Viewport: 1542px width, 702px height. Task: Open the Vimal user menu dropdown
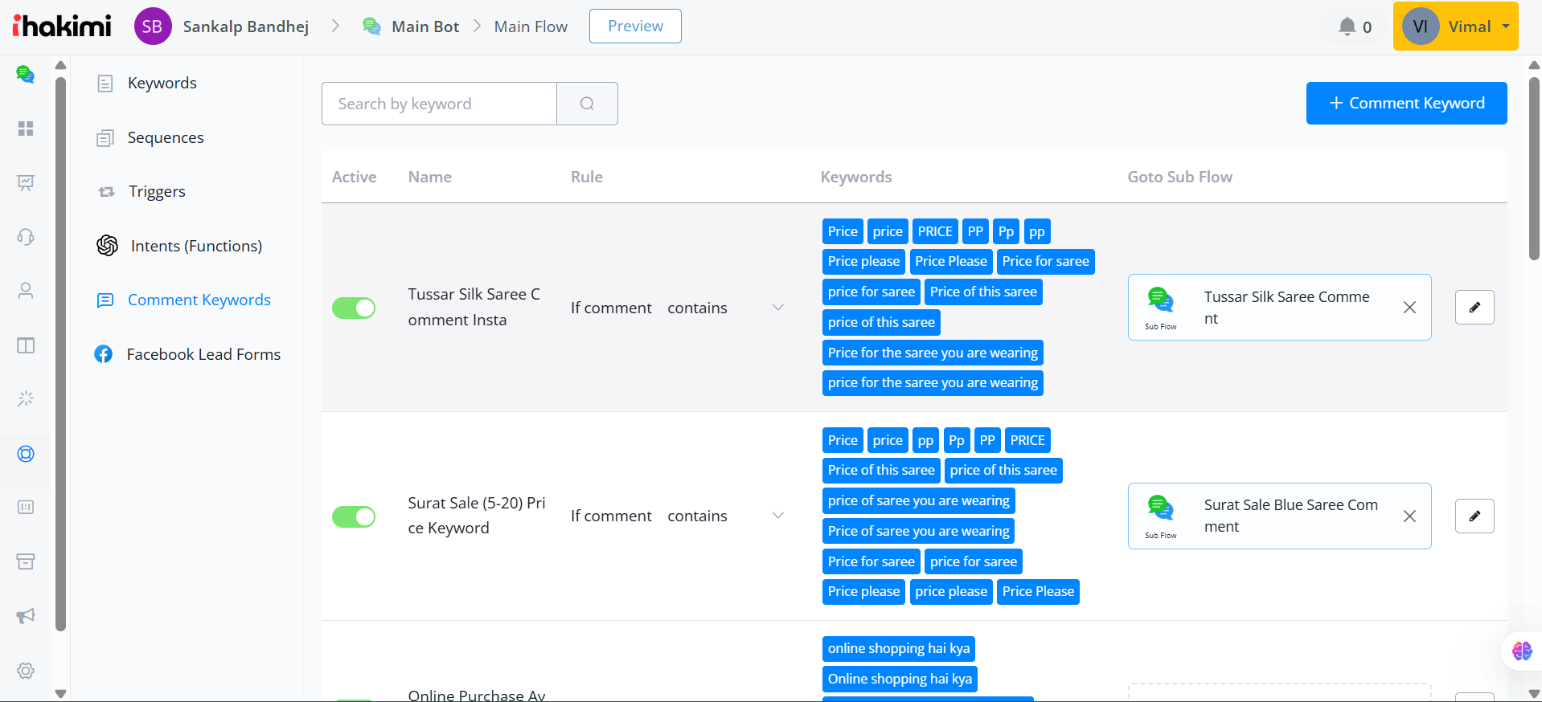tap(1455, 27)
